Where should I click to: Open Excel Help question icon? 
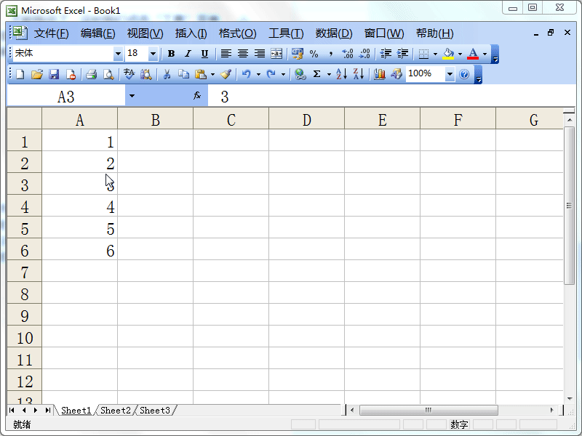click(464, 74)
